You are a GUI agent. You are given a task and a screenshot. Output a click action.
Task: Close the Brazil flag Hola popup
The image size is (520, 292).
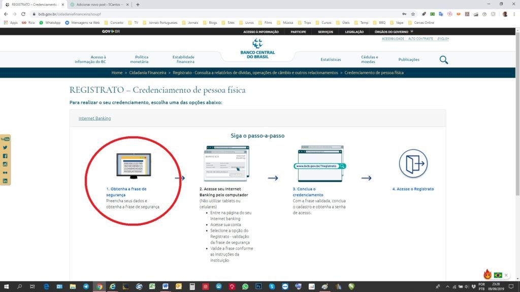506,275
